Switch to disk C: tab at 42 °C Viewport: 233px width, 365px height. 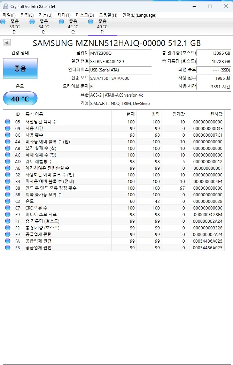click(73, 26)
